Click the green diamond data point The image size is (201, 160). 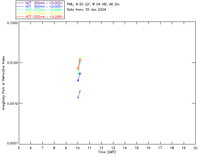[78, 74]
